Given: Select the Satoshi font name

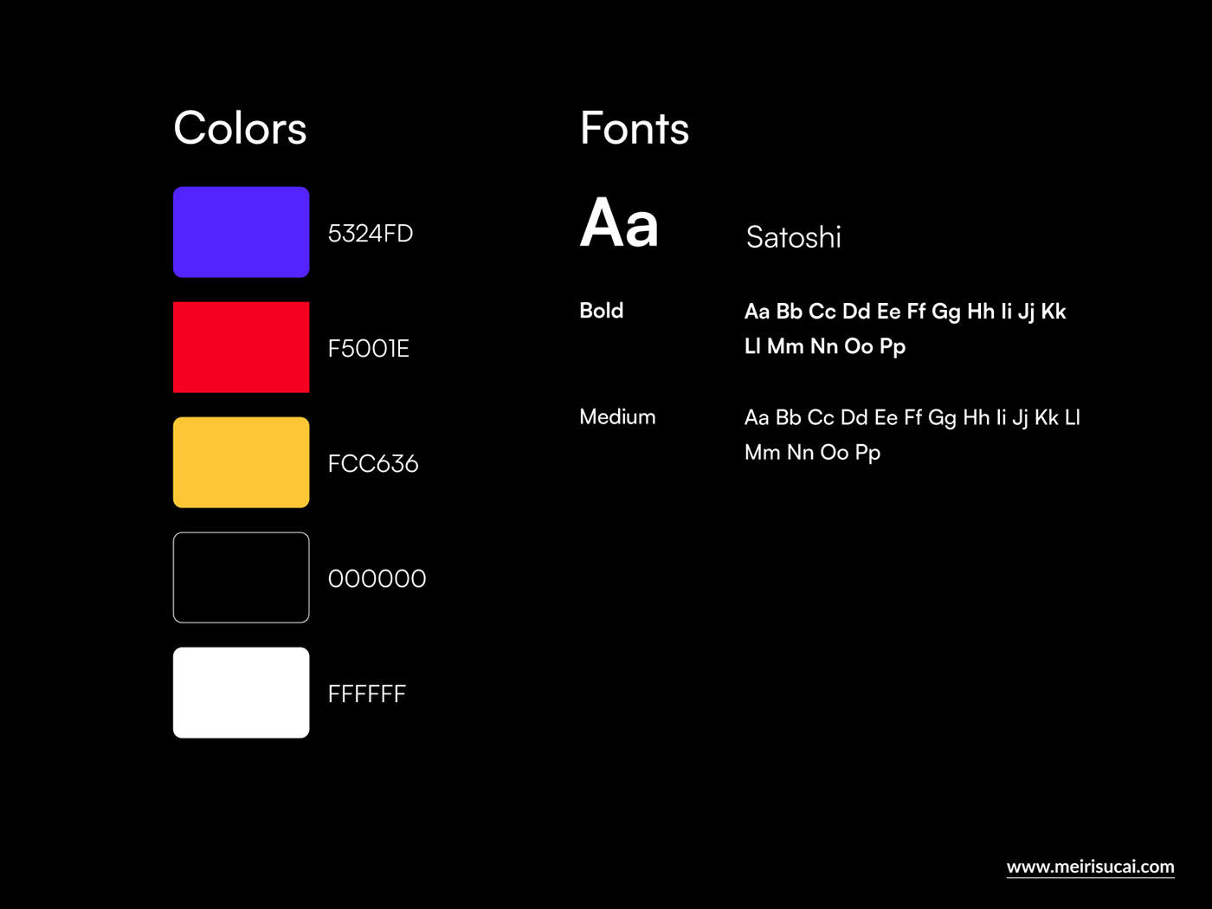Looking at the screenshot, I should coord(793,237).
